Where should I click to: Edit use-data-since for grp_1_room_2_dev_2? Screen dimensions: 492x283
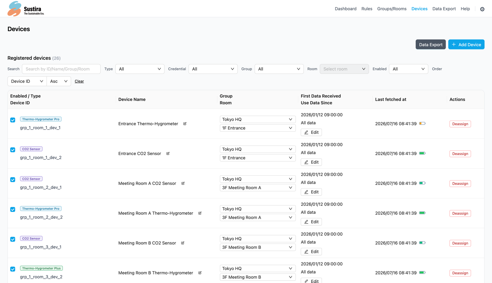coord(311,222)
